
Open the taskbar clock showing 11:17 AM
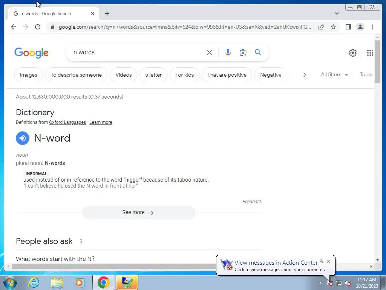366,282
